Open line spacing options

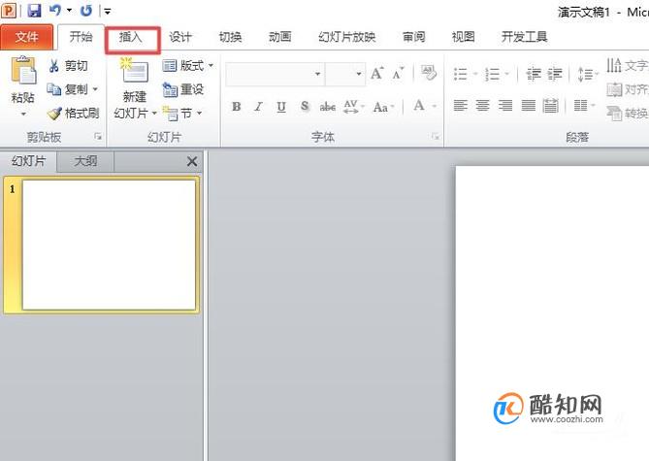(x=588, y=74)
